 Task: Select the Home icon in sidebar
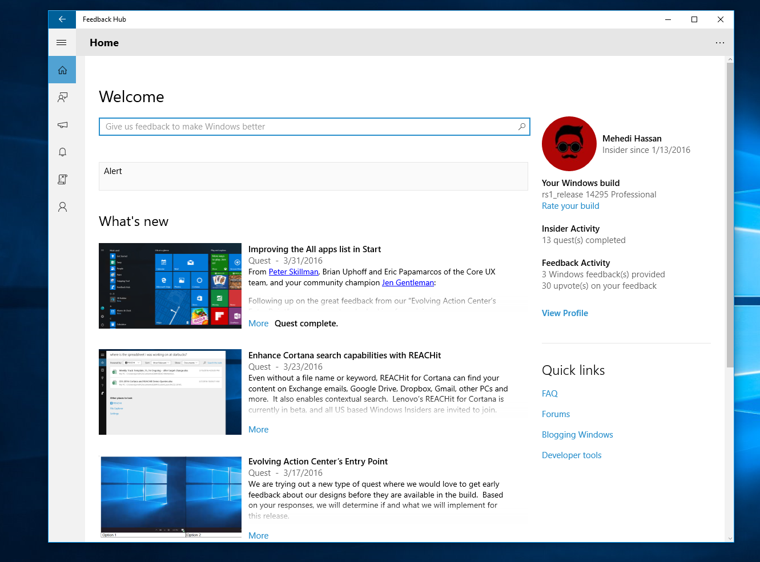point(62,70)
